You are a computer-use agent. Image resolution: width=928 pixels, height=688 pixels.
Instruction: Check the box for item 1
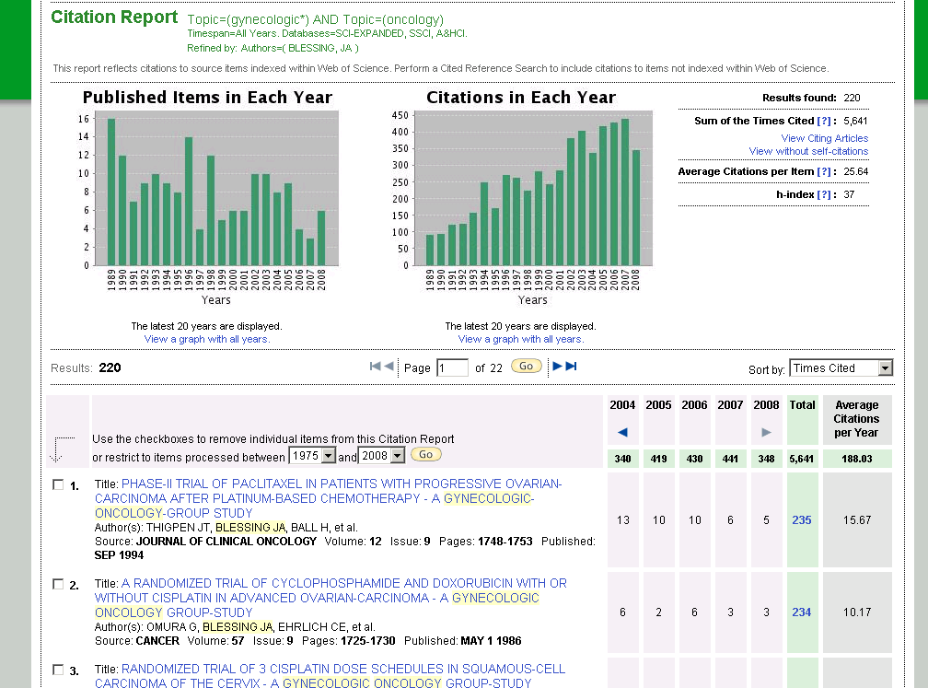[58, 484]
